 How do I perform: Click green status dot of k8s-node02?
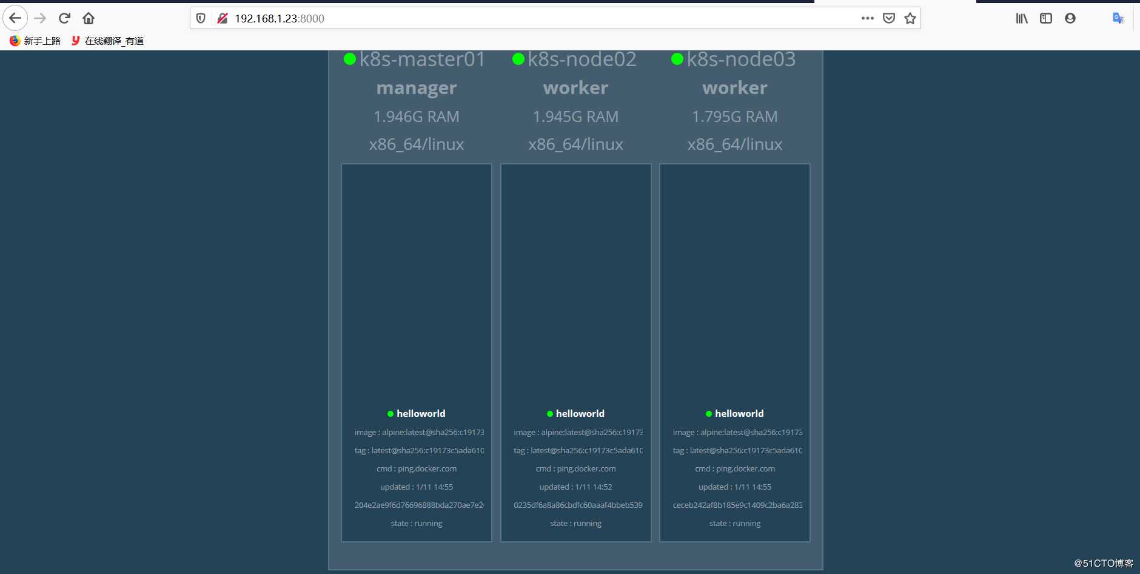518,59
